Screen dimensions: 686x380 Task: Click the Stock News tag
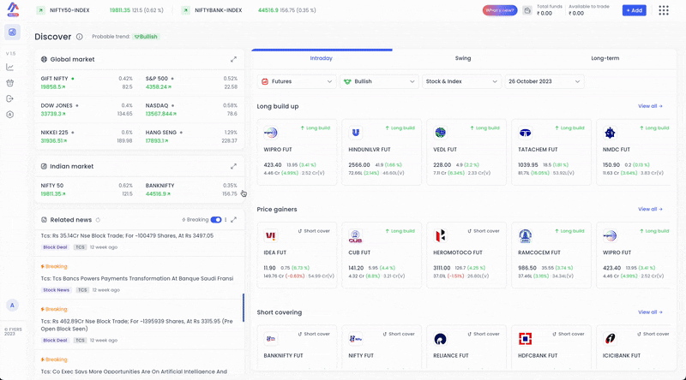point(56,290)
